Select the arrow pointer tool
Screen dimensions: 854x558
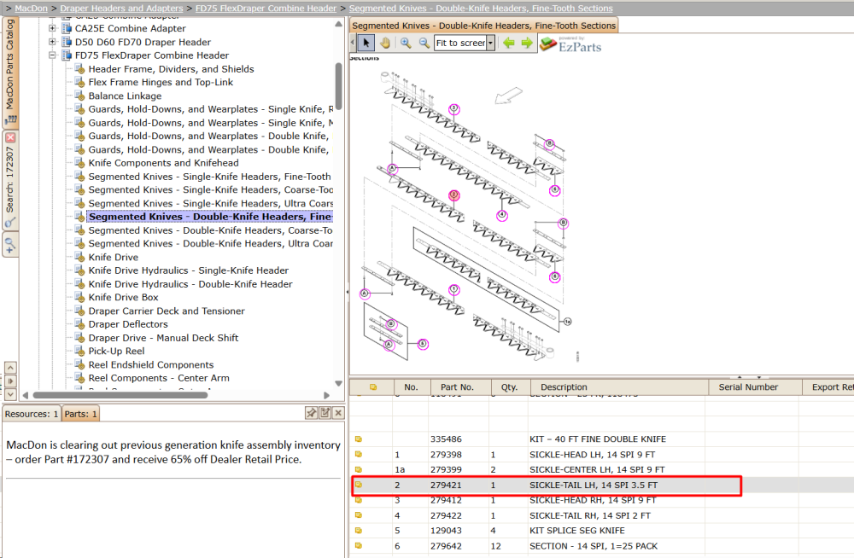point(366,43)
